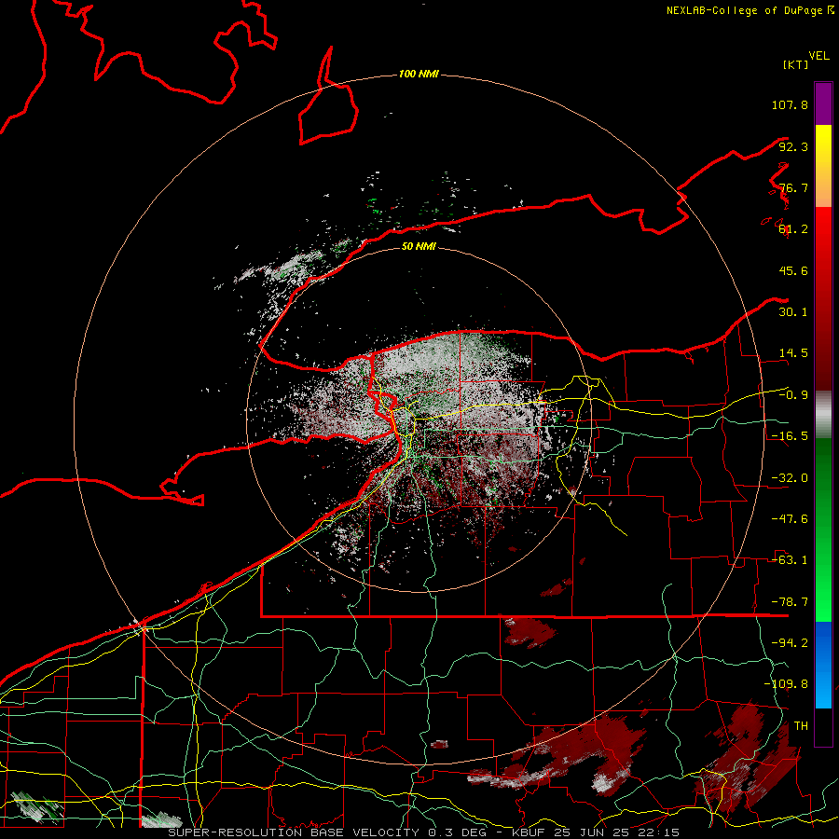Click the -47.6 velocity scale label
This screenshot has height=839, width=839.
coord(790,519)
